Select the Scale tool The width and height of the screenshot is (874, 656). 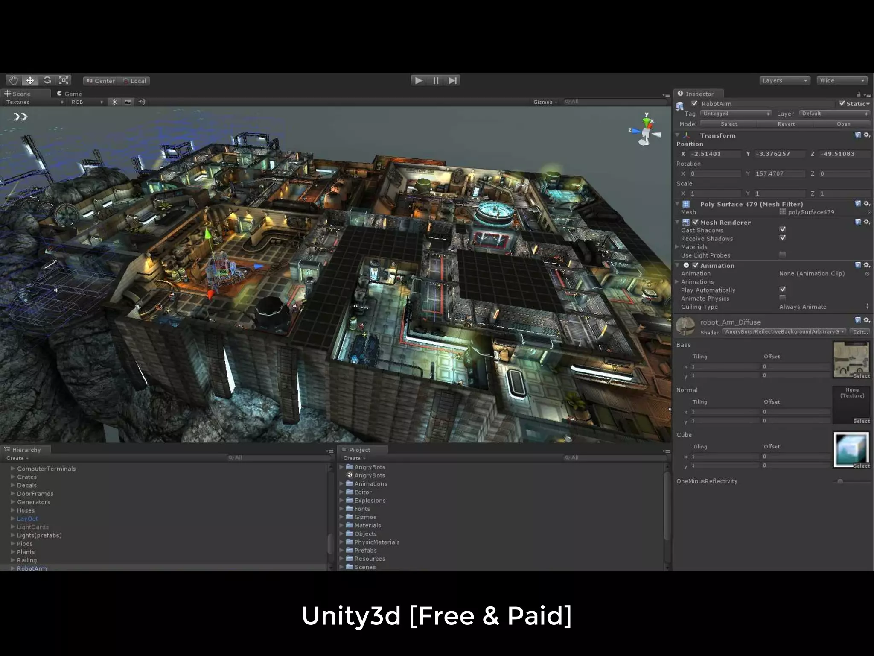[x=64, y=80]
